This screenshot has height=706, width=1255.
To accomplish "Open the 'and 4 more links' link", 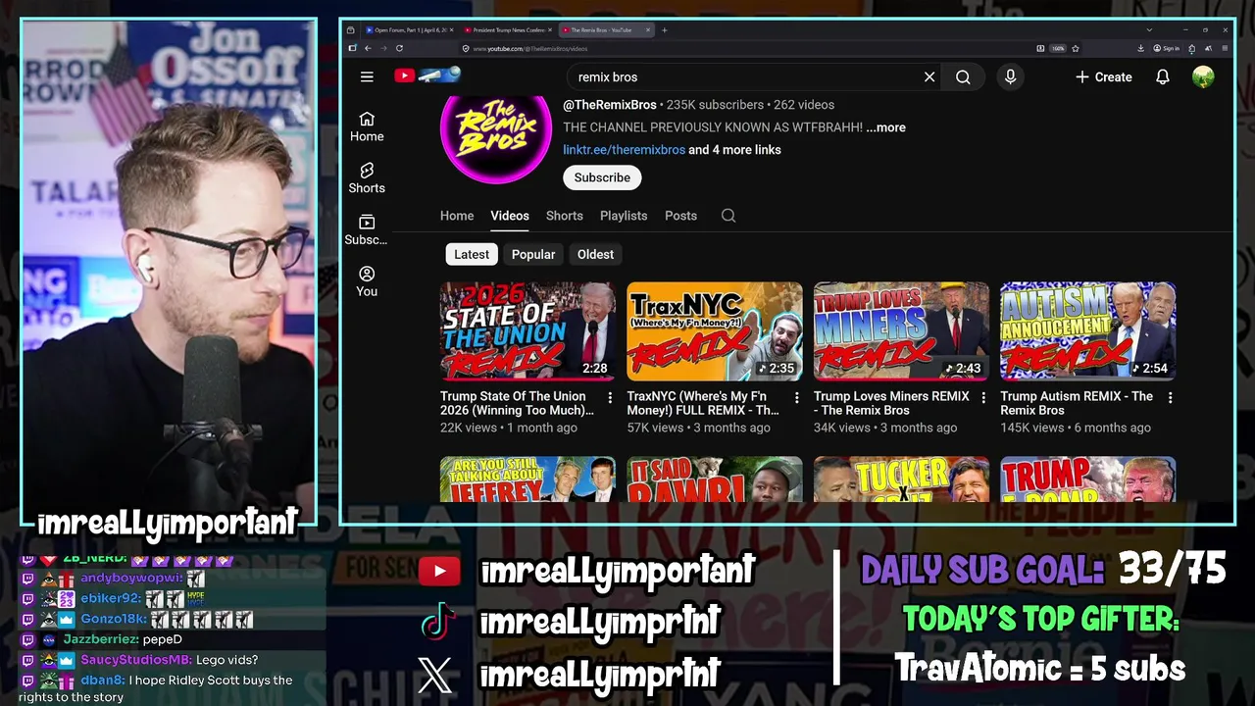I will 735,150.
